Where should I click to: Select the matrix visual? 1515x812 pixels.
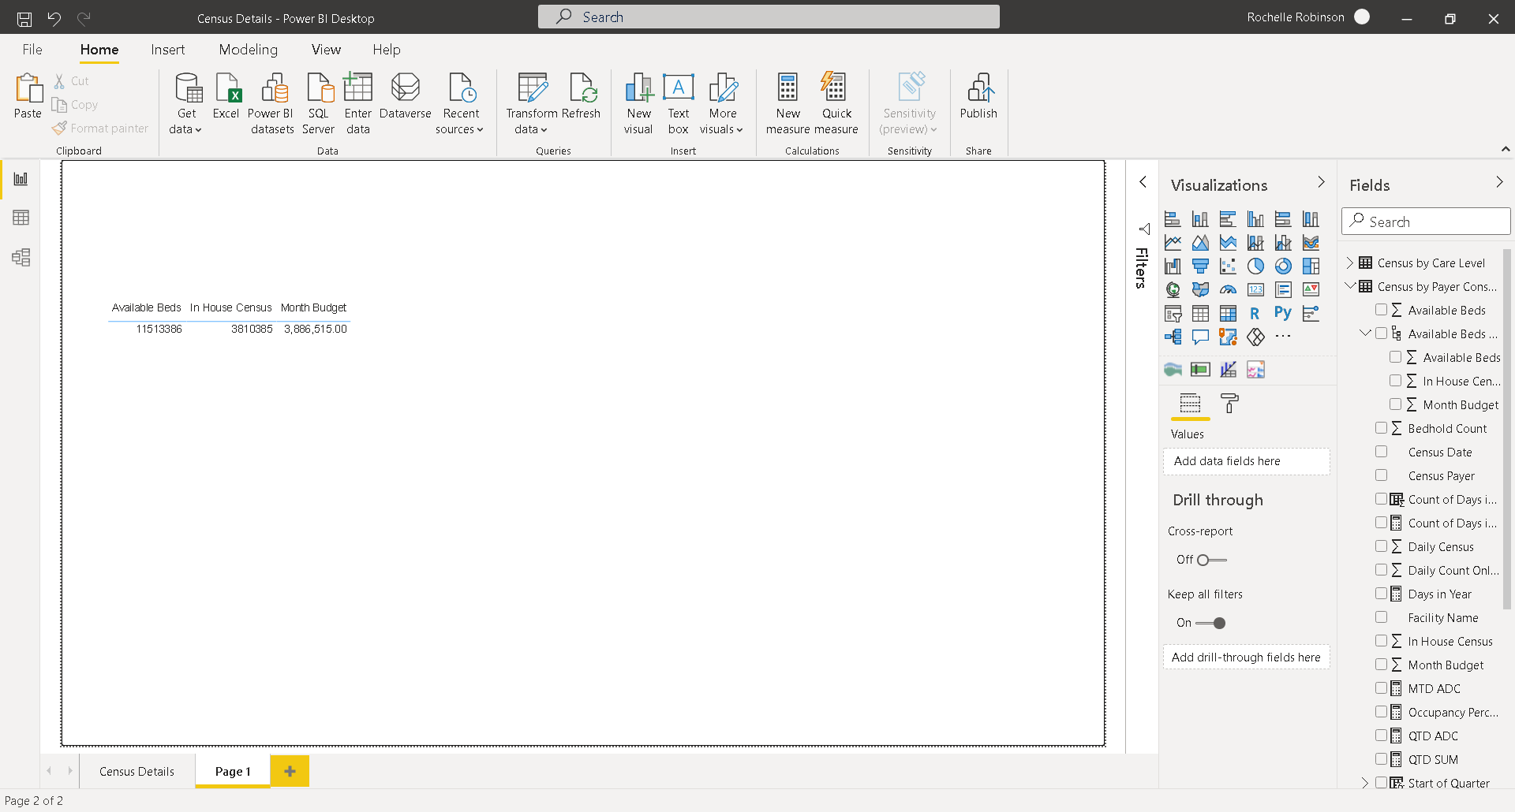(x=1228, y=314)
